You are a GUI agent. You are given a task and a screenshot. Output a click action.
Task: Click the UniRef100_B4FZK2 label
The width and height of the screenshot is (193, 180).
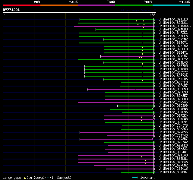173,33
